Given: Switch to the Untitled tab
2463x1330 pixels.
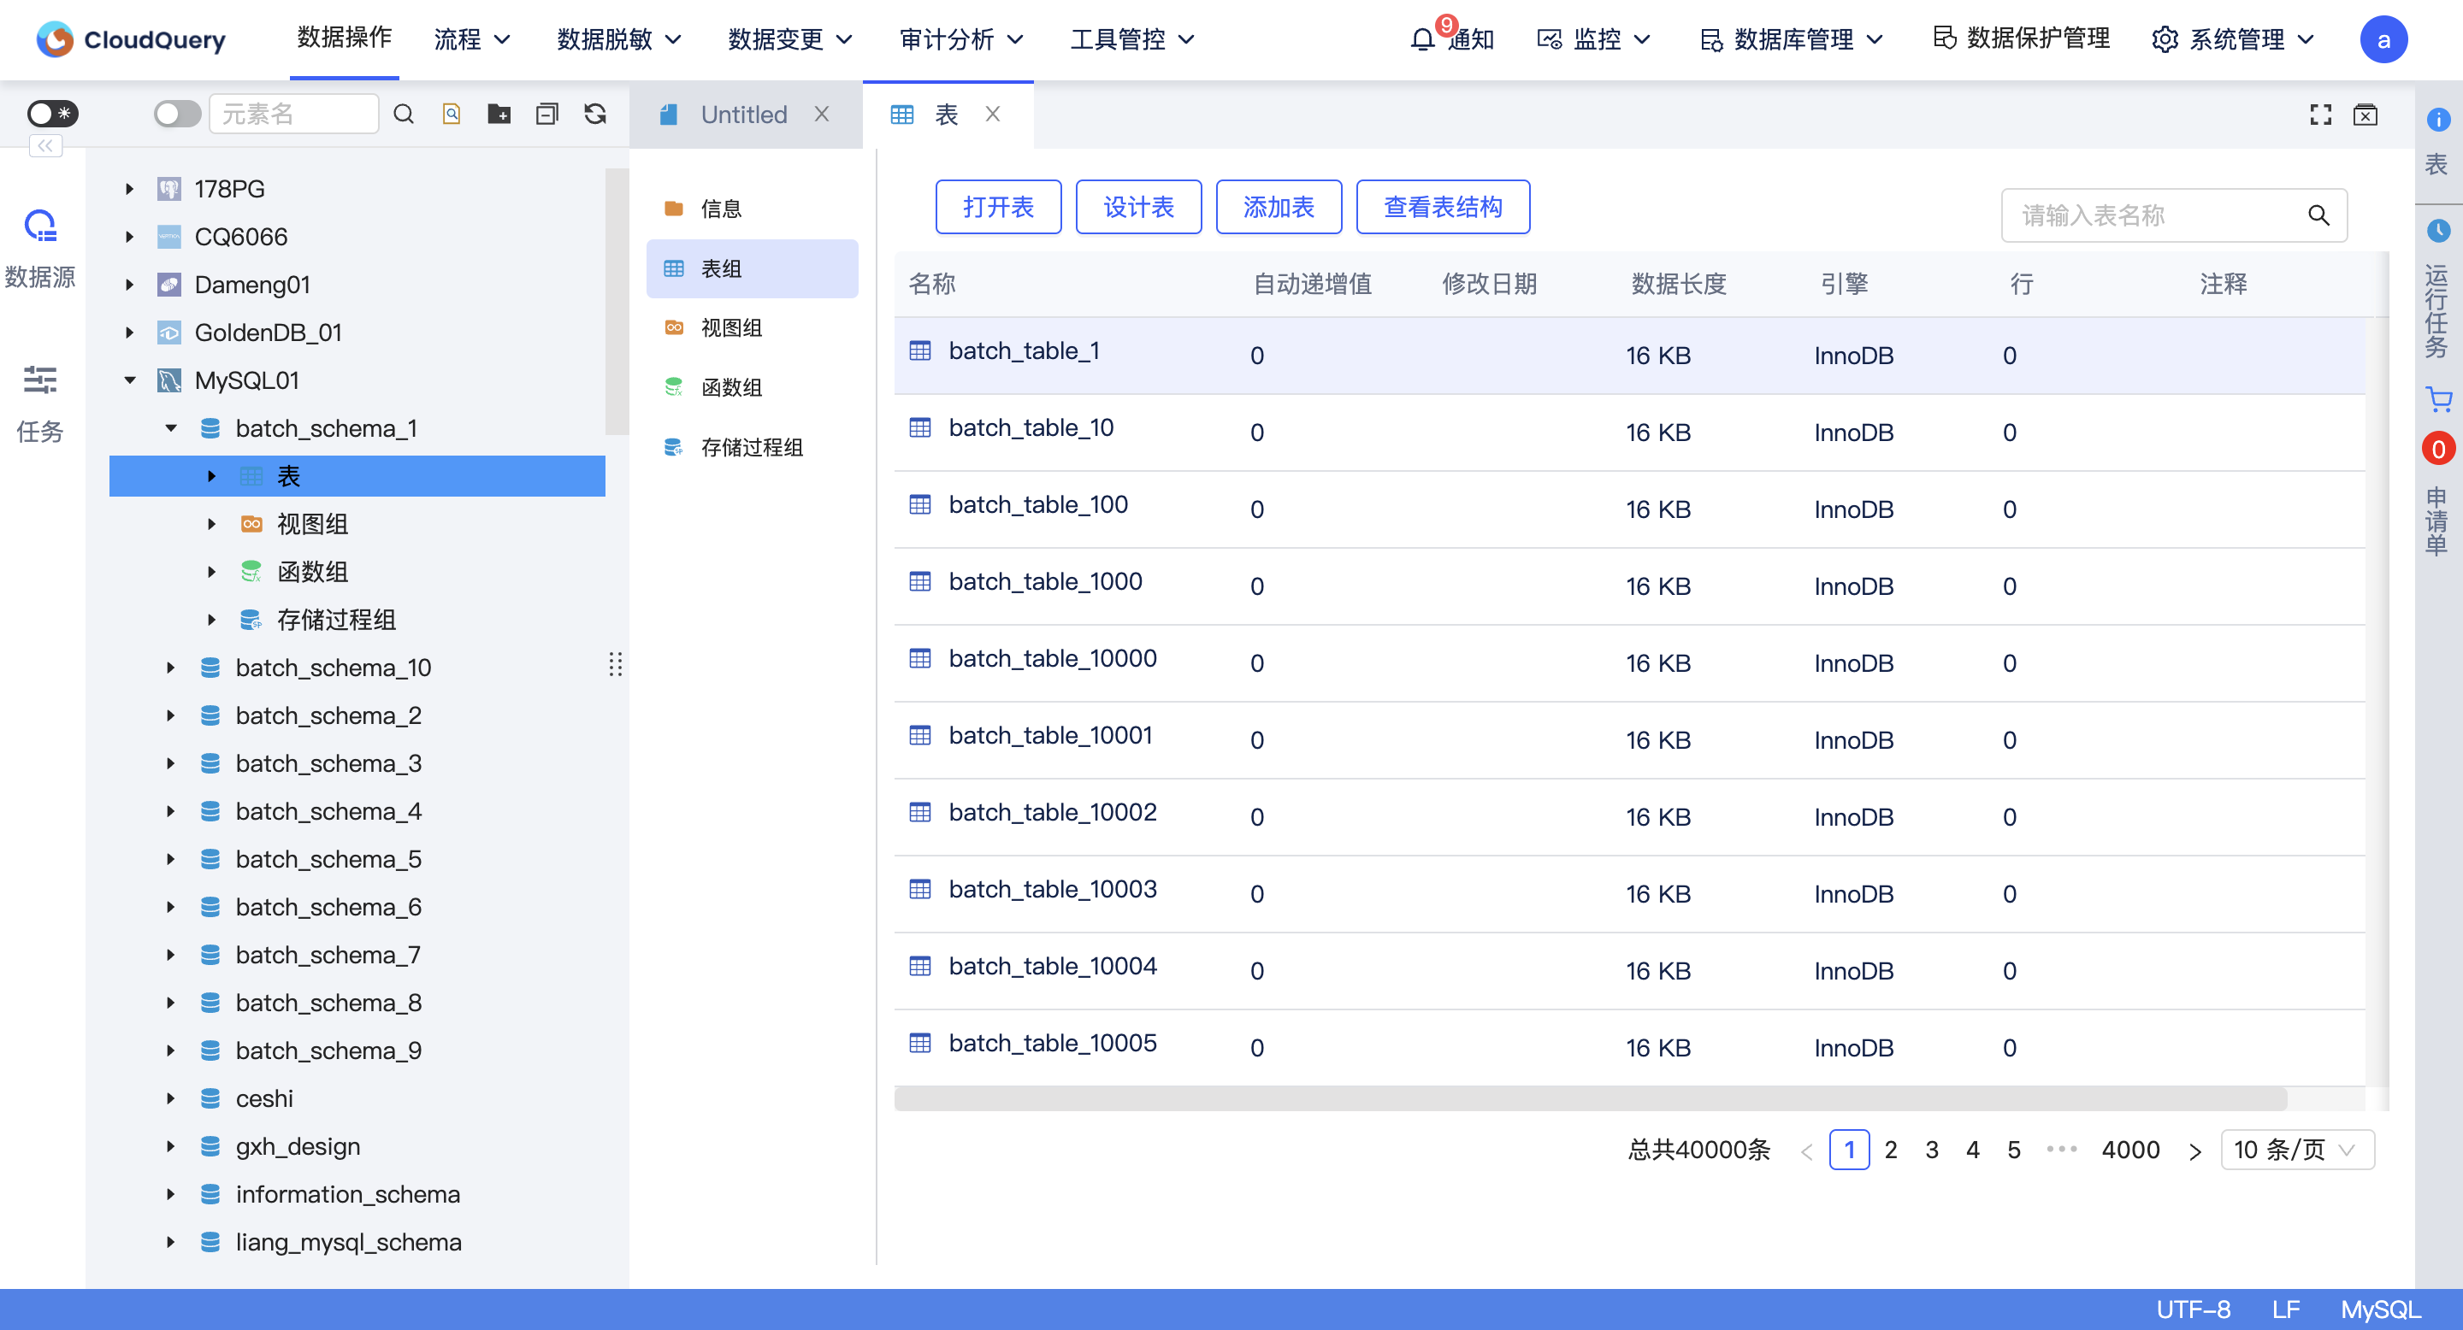Looking at the screenshot, I should (x=743, y=114).
